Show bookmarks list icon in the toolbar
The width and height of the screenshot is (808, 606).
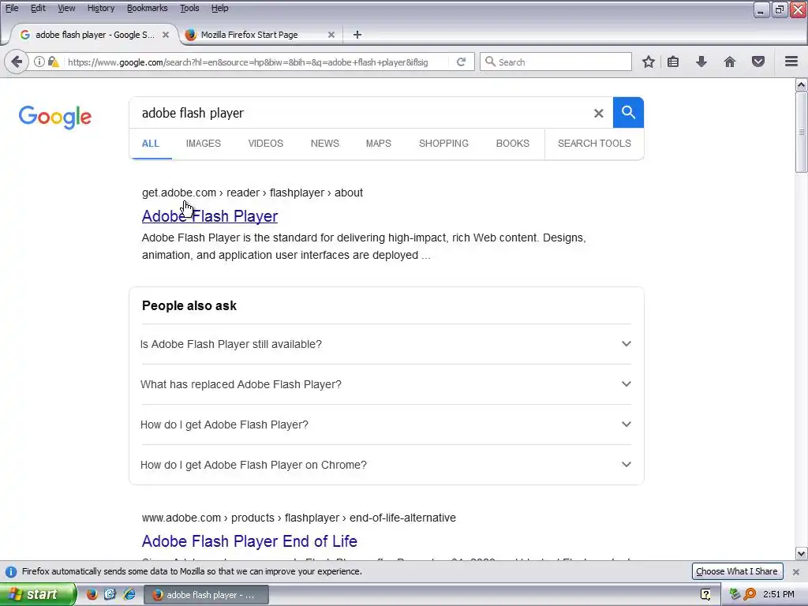(x=673, y=62)
